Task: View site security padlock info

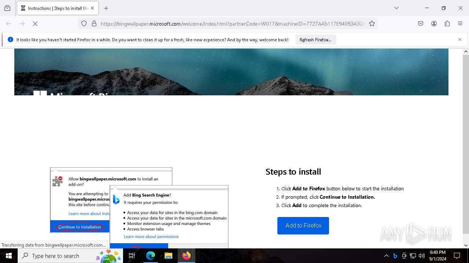Action: (94, 23)
